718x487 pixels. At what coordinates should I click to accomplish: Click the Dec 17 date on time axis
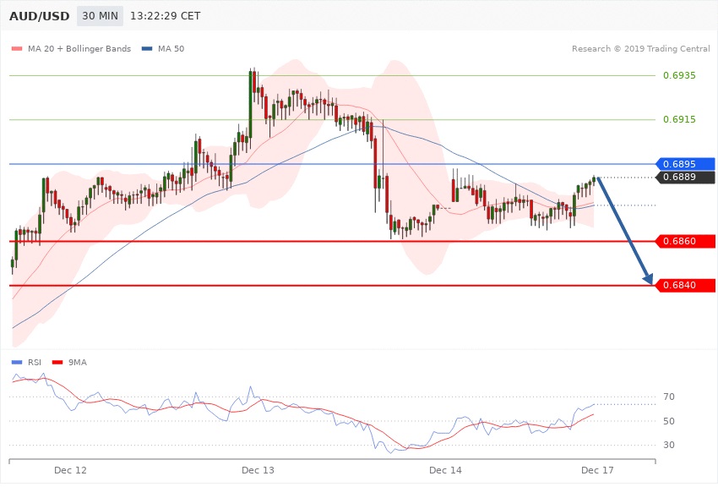point(596,469)
